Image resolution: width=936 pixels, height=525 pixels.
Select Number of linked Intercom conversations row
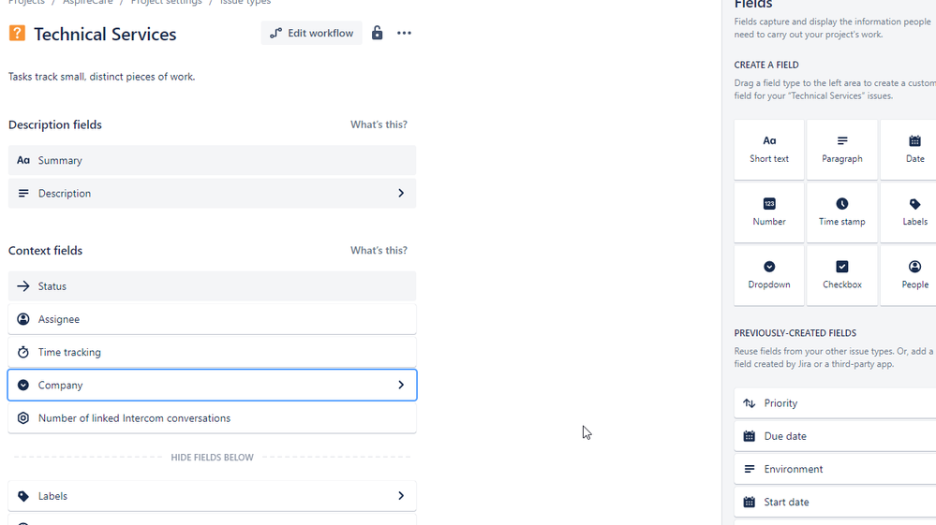212,418
